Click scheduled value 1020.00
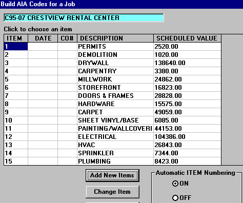The width and height of the screenshot is (243, 203). (187, 55)
